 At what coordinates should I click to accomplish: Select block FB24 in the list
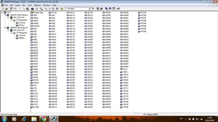[35, 53]
